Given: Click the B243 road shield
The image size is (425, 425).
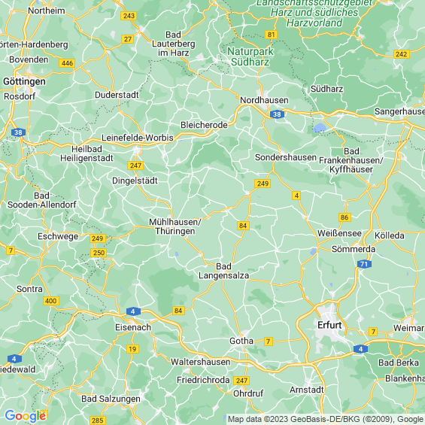Looking at the screenshot, I should 129,16.
